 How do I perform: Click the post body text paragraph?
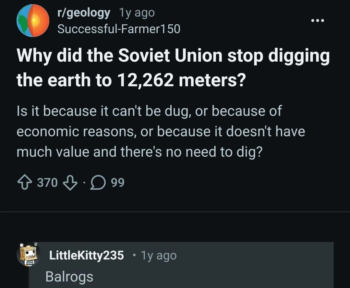[x=161, y=131]
